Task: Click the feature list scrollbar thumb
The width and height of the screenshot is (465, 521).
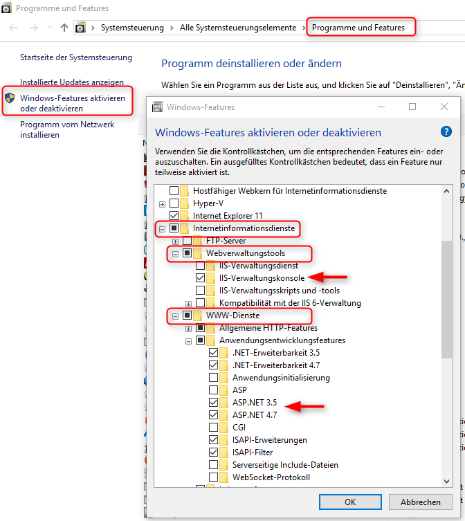Action: pos(446,299)
